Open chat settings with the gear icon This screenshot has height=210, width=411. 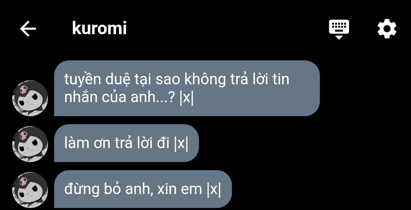point(387,28)
